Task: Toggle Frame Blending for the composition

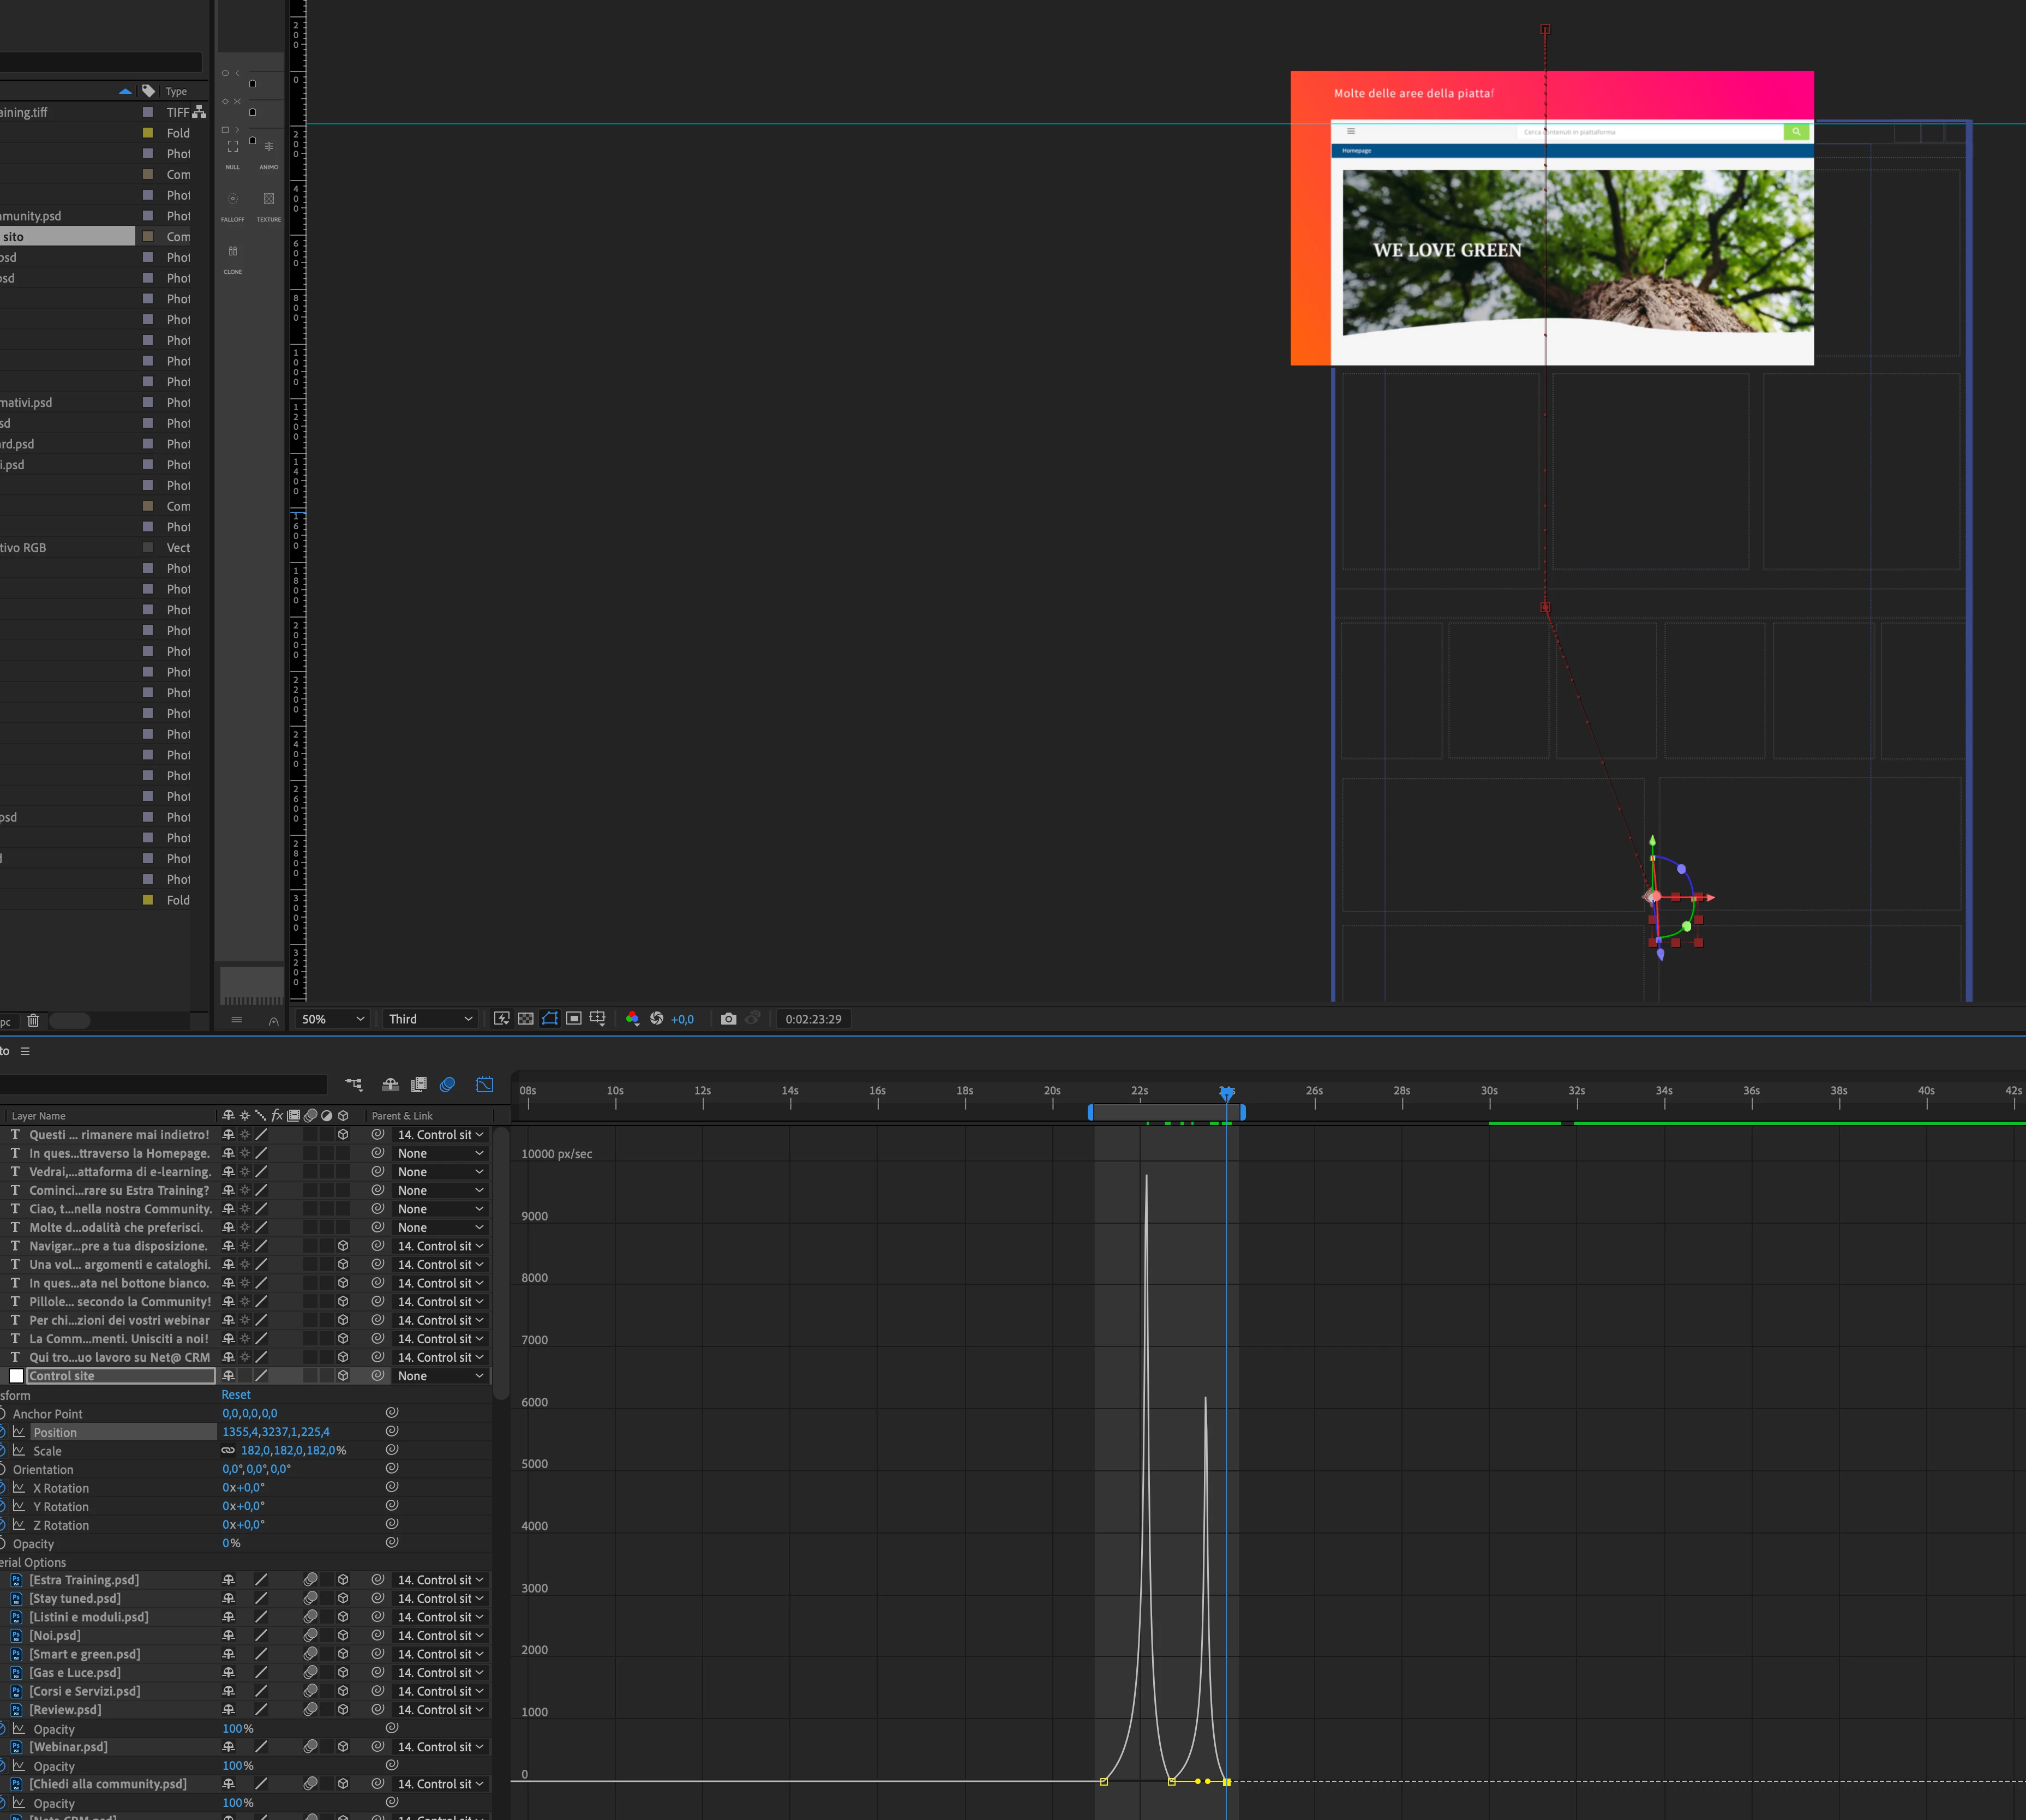Action: pos(419,1085)
